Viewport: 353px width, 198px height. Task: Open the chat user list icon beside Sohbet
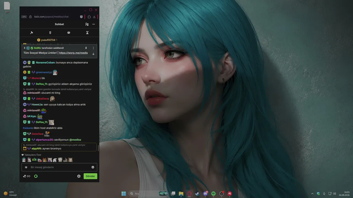[87, 24]
